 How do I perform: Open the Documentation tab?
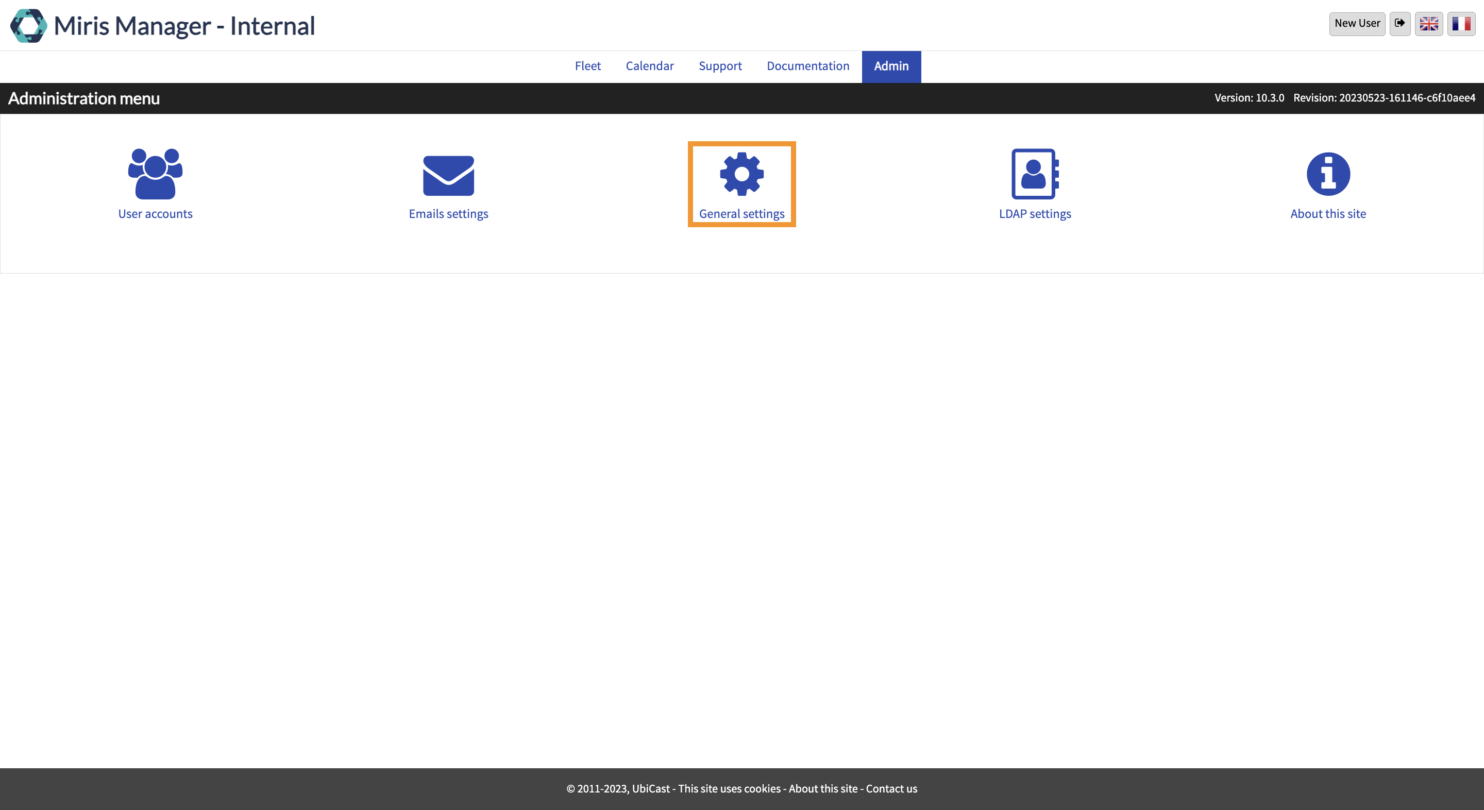pos(807,66)
